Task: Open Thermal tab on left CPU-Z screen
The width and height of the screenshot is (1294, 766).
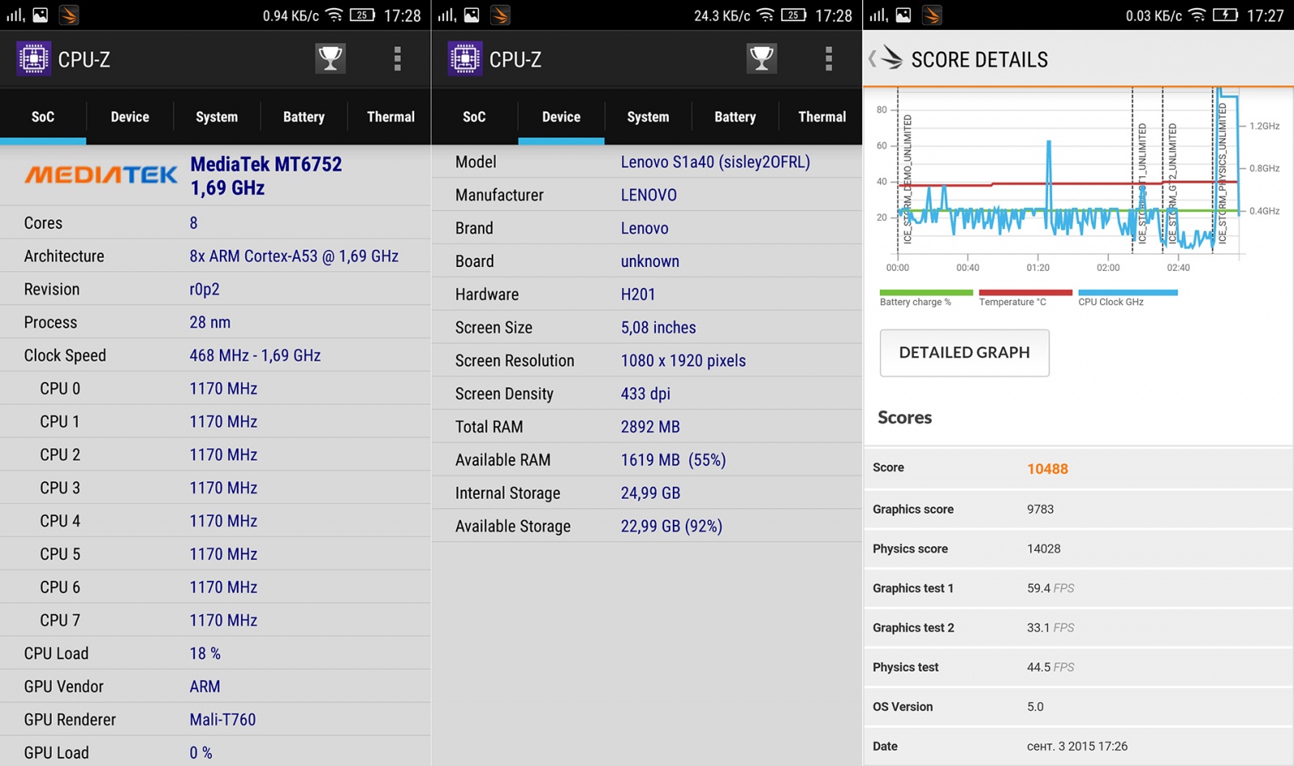Action: pyautogui.click(x=391, y=116)
